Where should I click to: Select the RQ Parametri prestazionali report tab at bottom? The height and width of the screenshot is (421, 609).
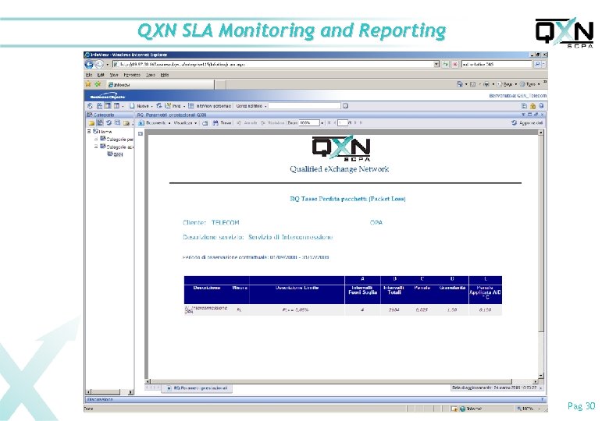pyautogui.click(x=197, y=388)
